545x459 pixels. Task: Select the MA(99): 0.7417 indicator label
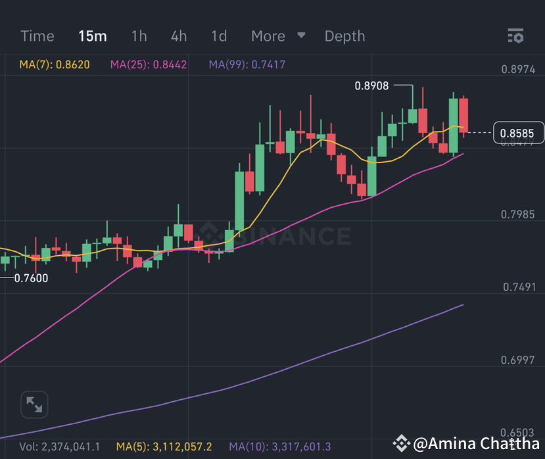[247, 64]
